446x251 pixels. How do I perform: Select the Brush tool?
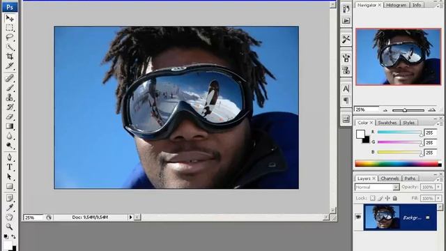click(x=9, y=88)
